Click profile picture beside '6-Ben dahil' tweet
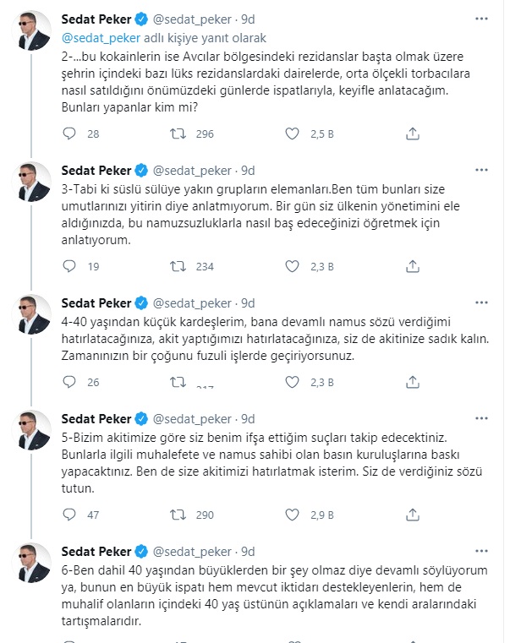This screenshot has width=510, height=643. 31,563
